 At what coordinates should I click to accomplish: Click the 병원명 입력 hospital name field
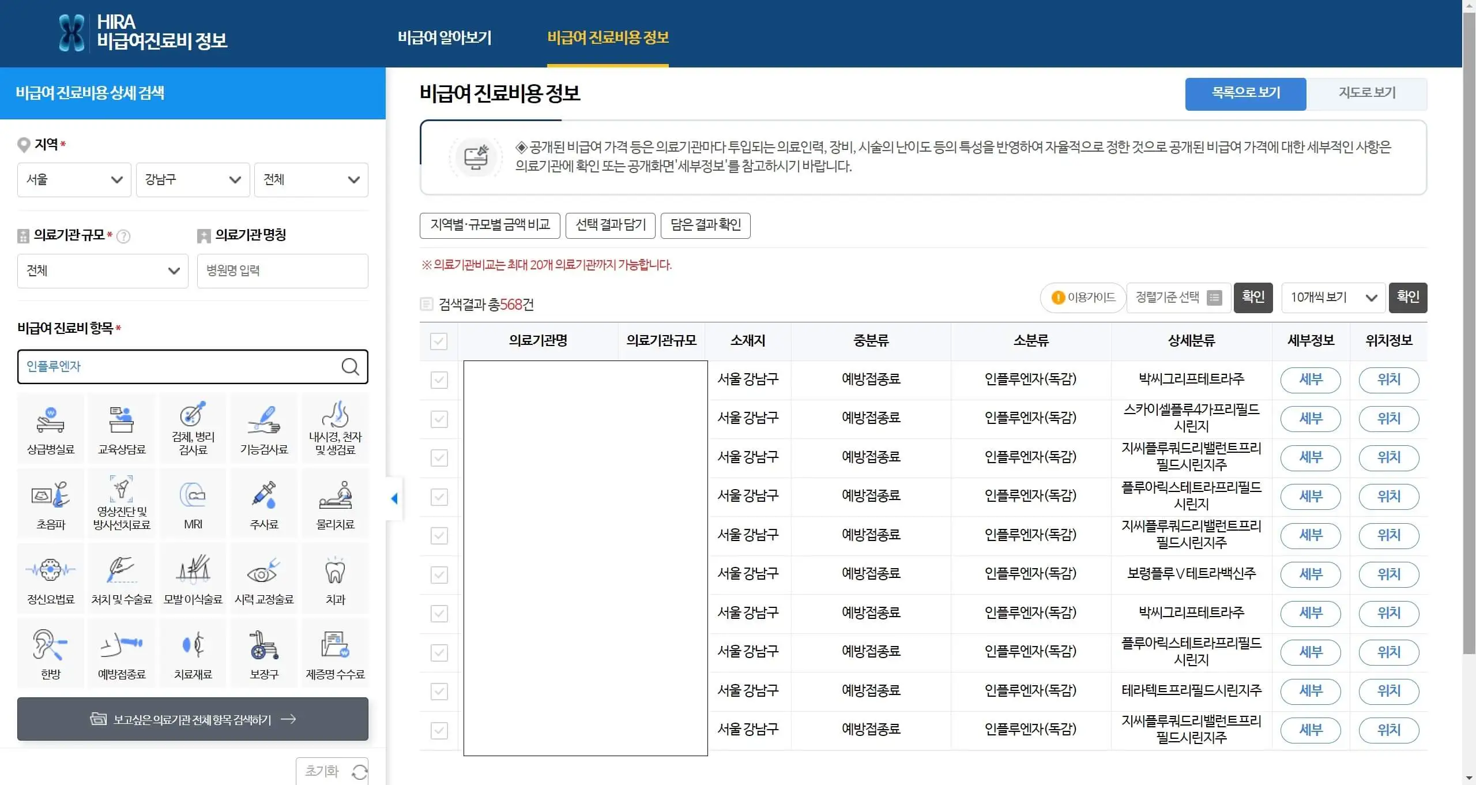282,271
